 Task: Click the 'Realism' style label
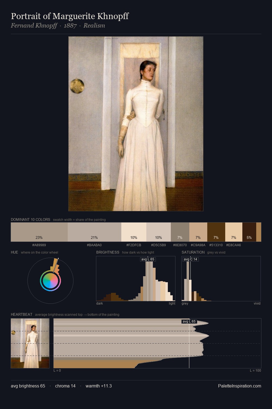(x=94, y=26)
